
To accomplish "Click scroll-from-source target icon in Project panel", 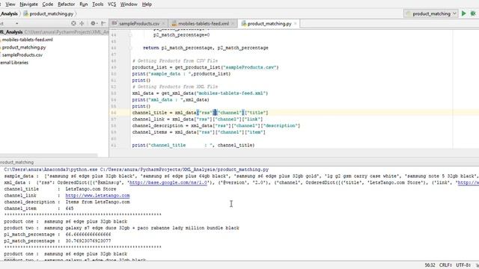I will 73,23.
